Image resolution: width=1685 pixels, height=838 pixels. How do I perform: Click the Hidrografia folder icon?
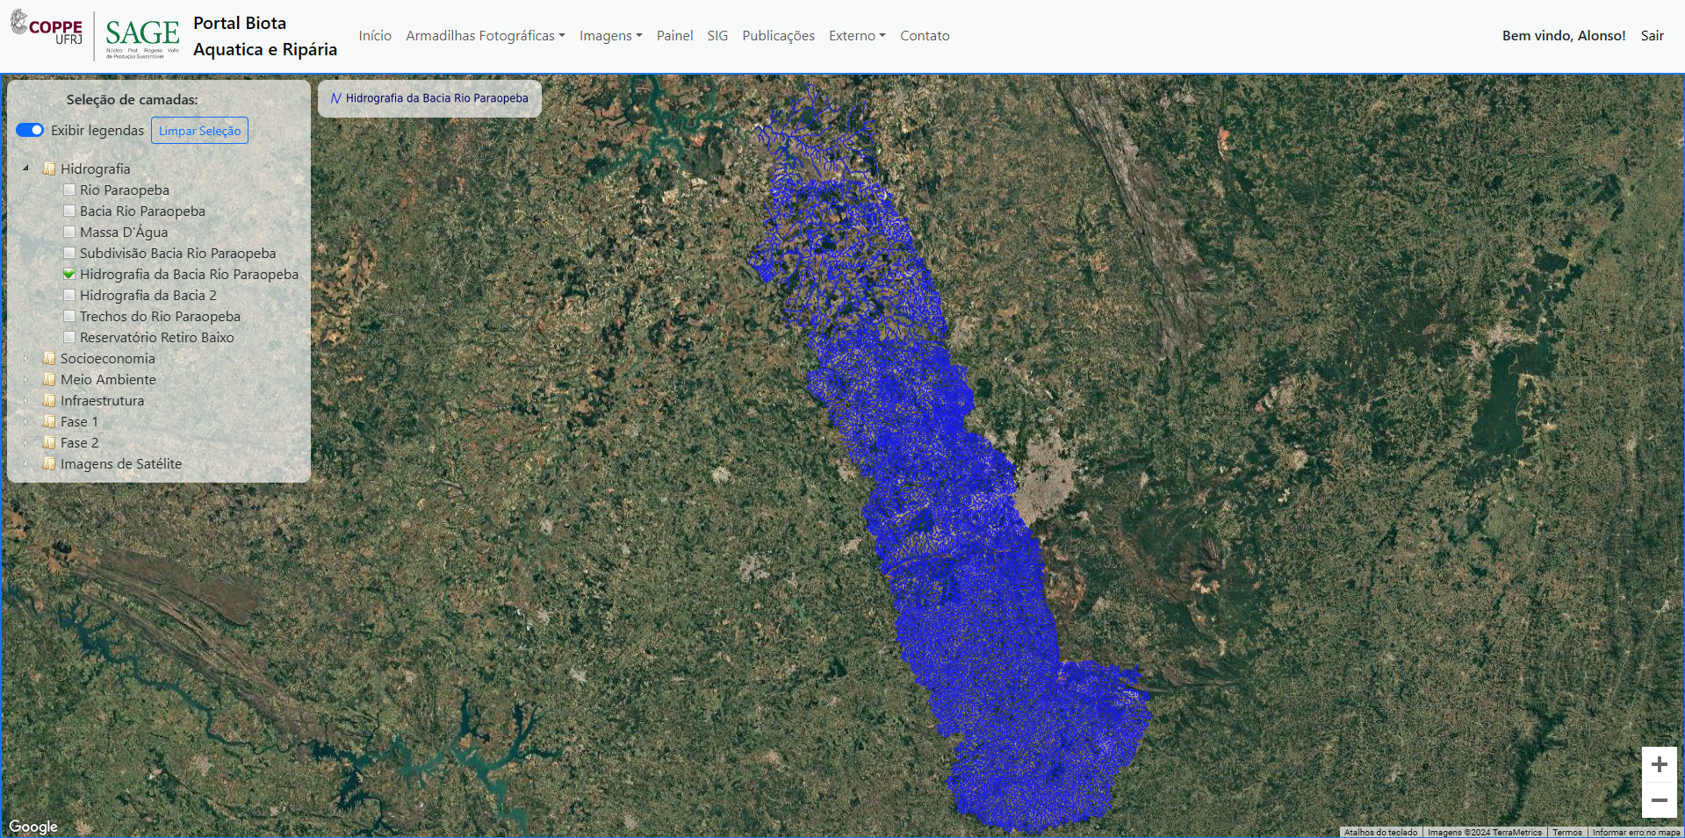point(49,168)
